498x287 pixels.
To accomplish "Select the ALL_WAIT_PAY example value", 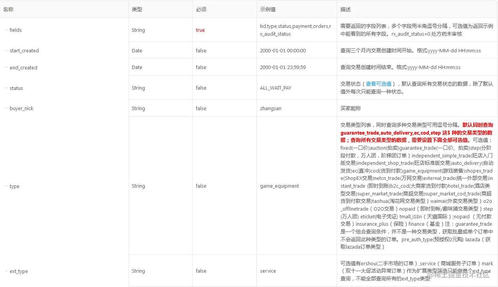I will (276, 88).
